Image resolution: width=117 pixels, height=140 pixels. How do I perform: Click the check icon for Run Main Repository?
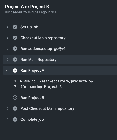pyautogui.click(x=15, y=60)
